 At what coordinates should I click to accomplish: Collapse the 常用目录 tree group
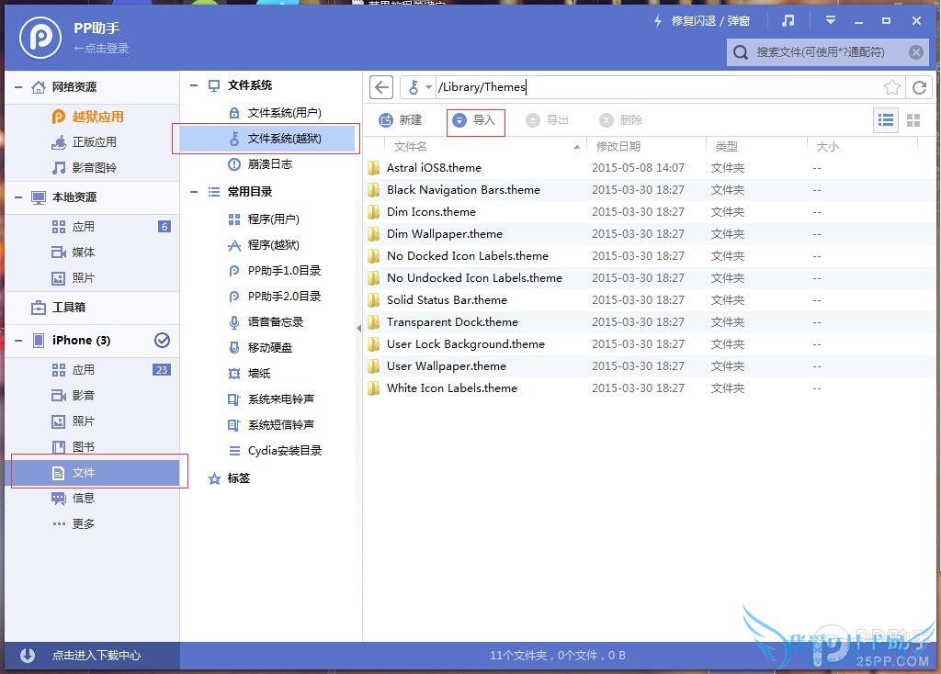(194, 192)
